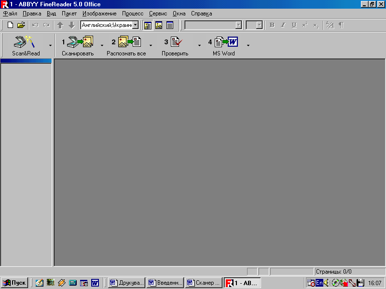Toggle the paragraph marks icon
This screenshot has height=289, width=386.
pos(341,25)
